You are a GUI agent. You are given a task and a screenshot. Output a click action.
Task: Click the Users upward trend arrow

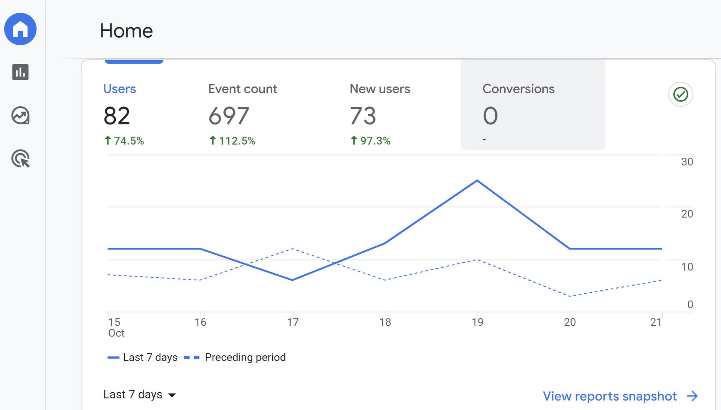point(108,140)
